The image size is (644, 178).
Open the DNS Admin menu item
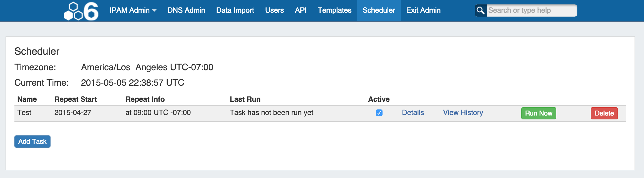click(x=186, y=11)
